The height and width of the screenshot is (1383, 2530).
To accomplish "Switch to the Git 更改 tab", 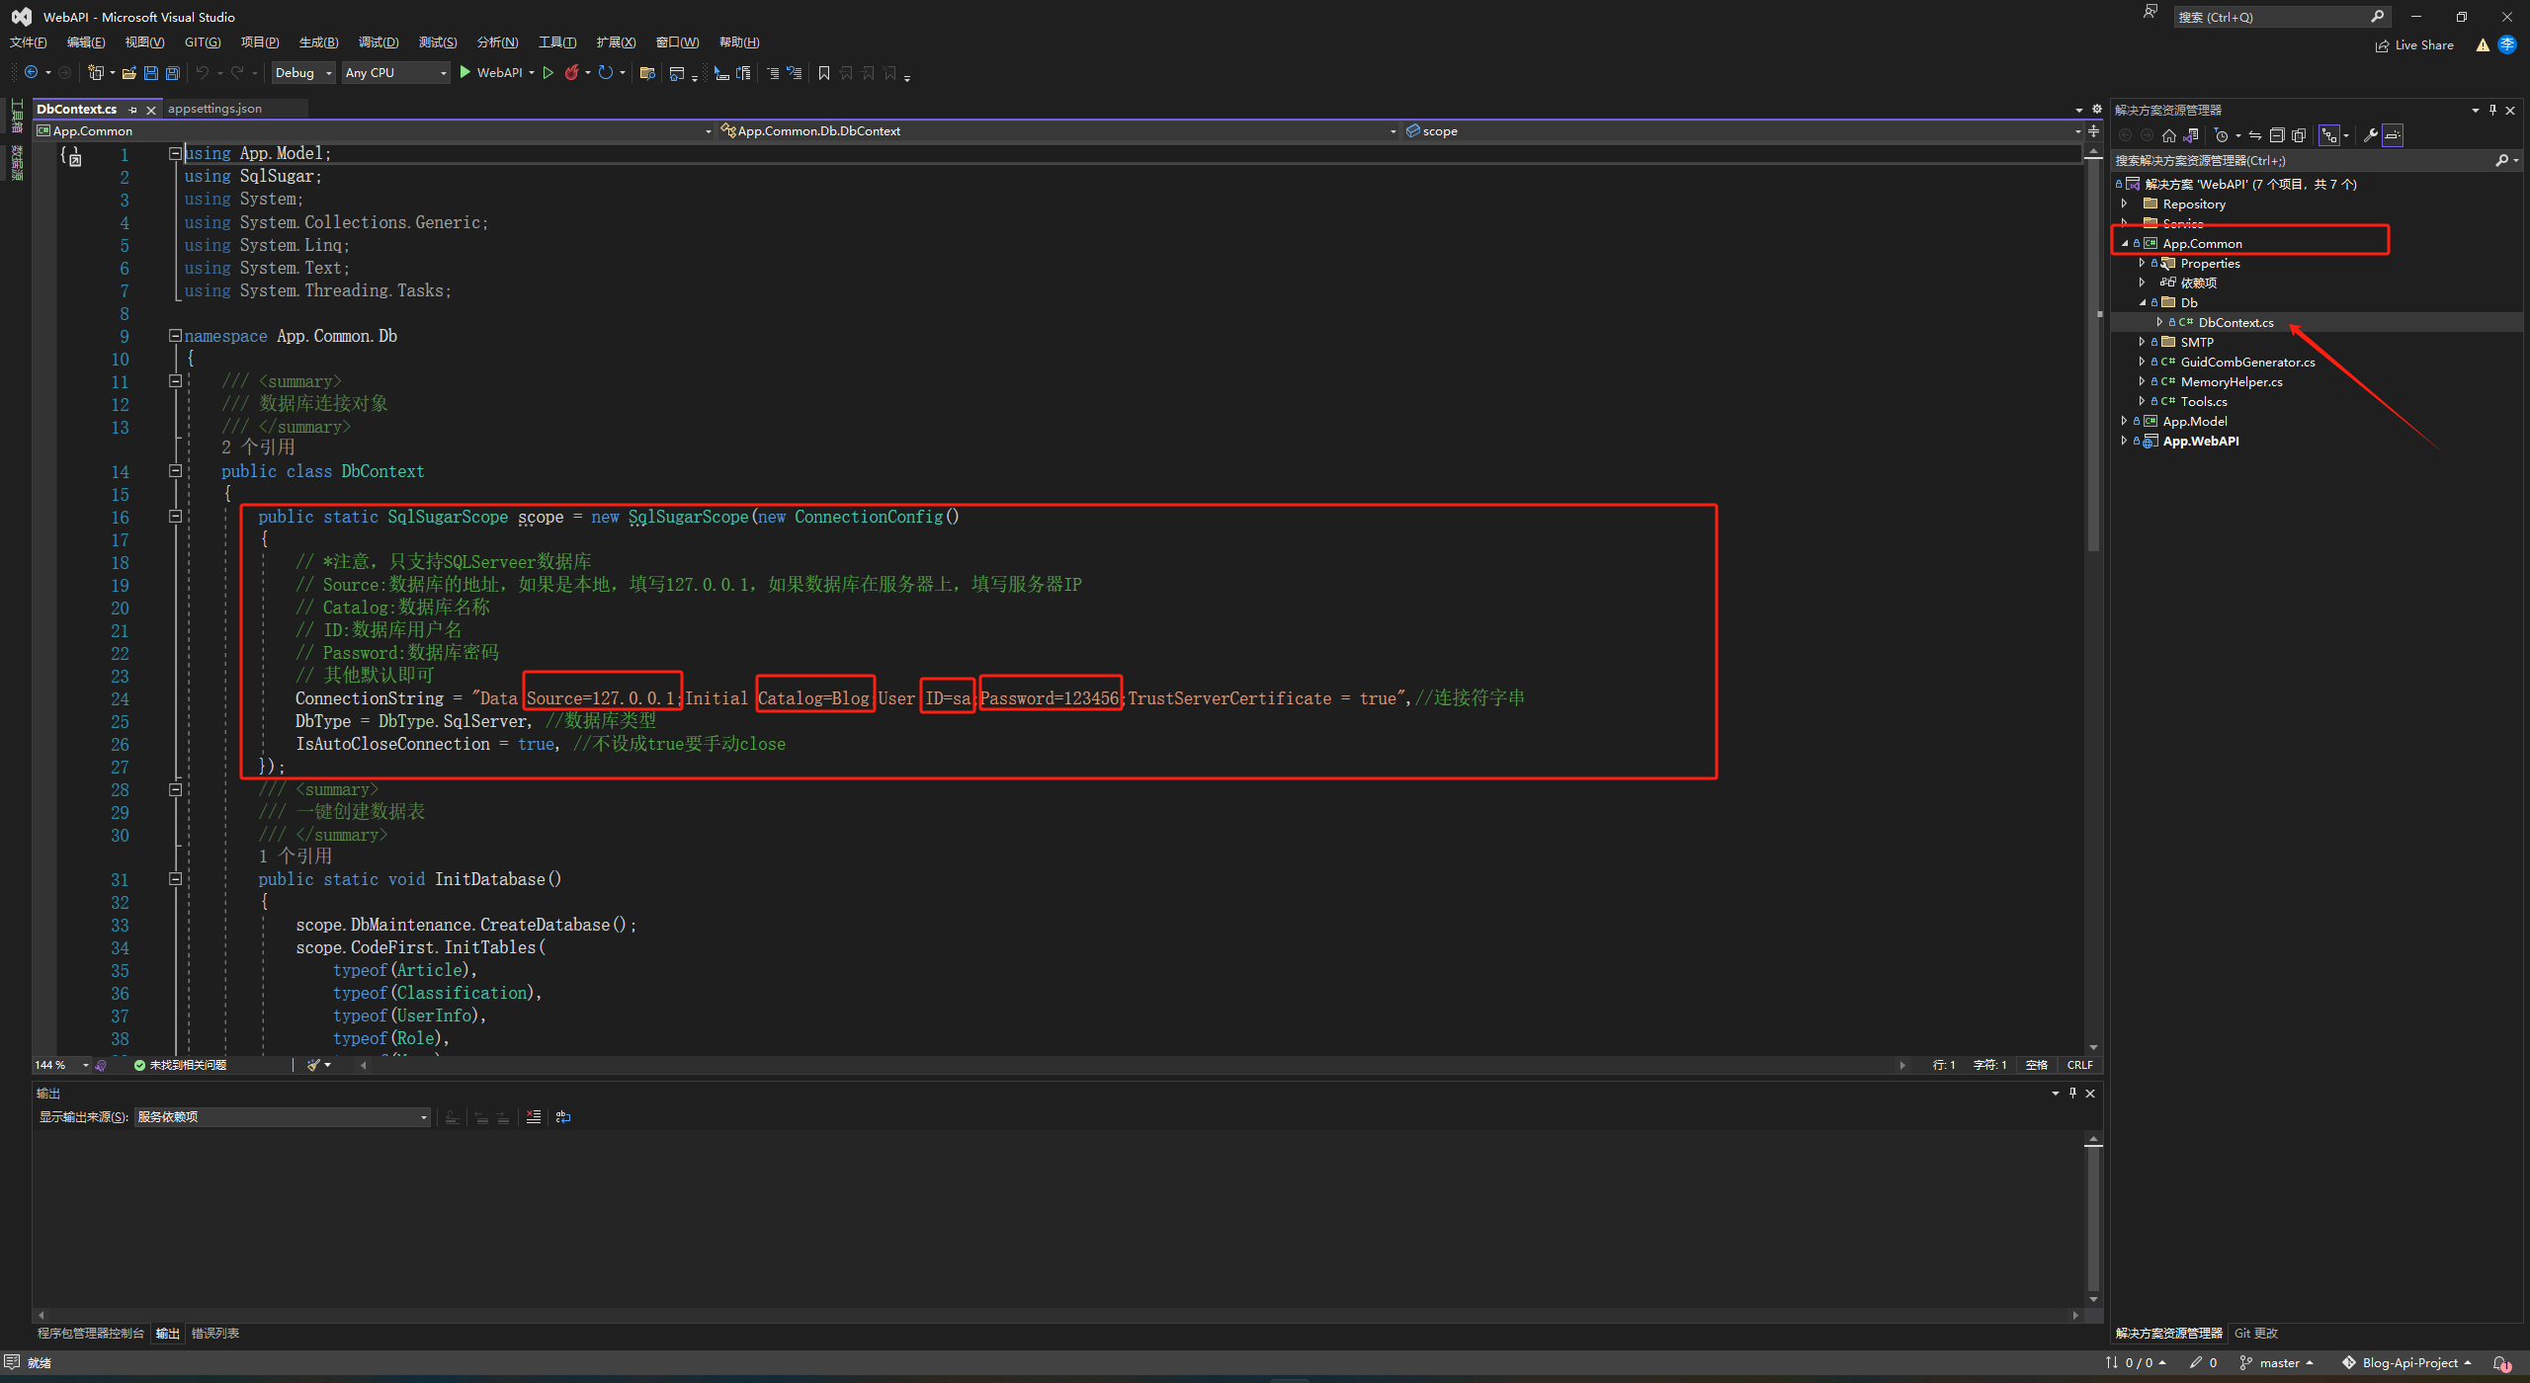I will (2255, 1334).
